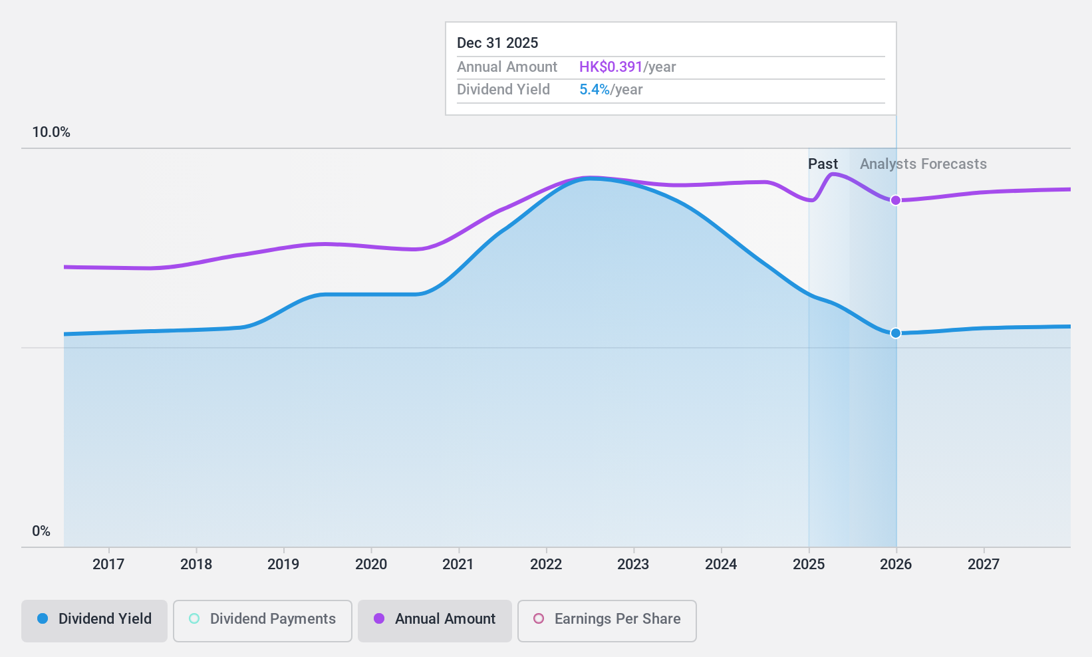Click the 10.0% y-axis label

51,132
